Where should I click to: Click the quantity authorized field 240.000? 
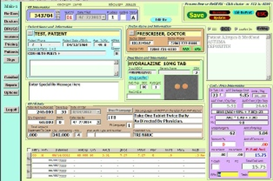tap(41, 112)
